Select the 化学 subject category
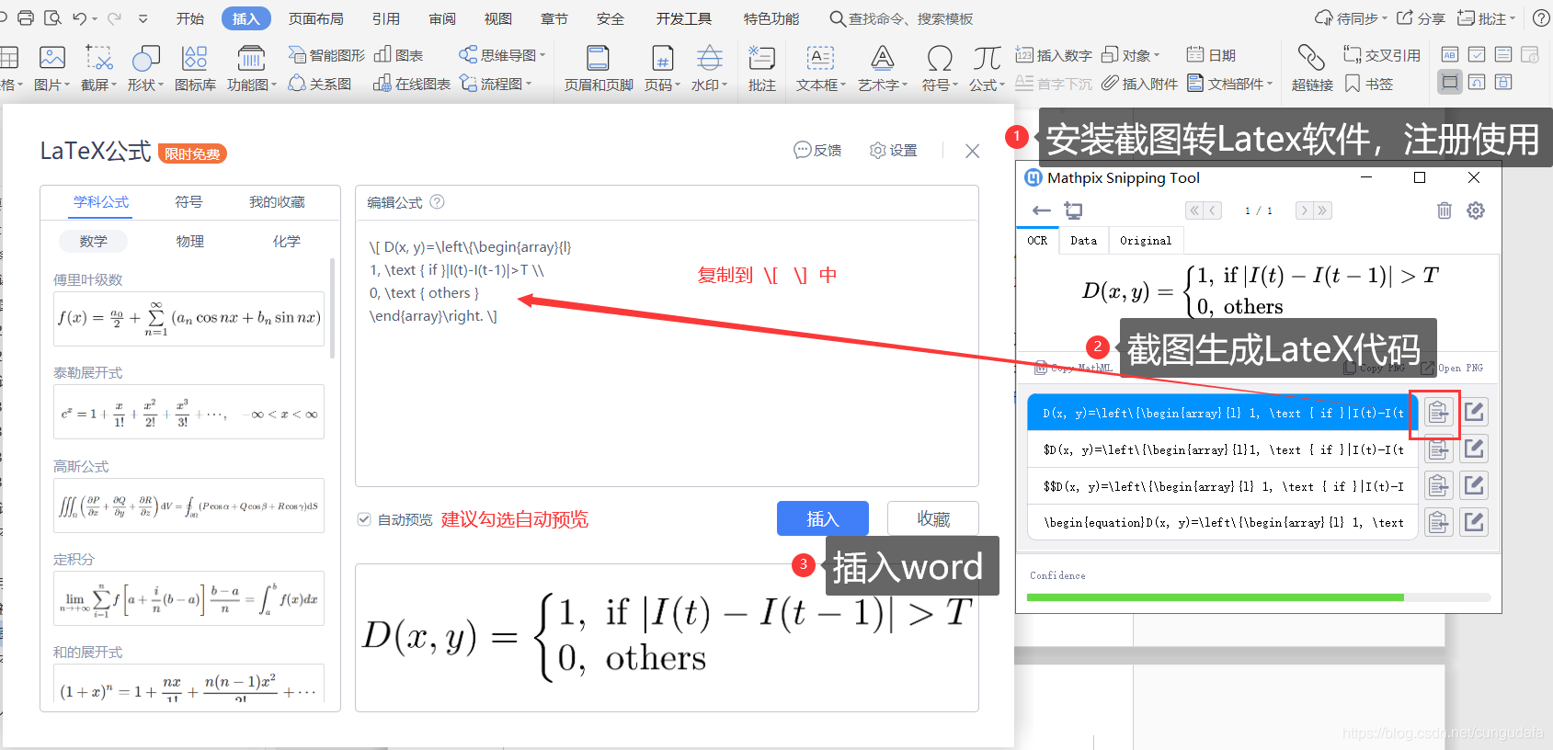Image resolution: width=1553 pixels, height=750 pixels. (286, 241)
